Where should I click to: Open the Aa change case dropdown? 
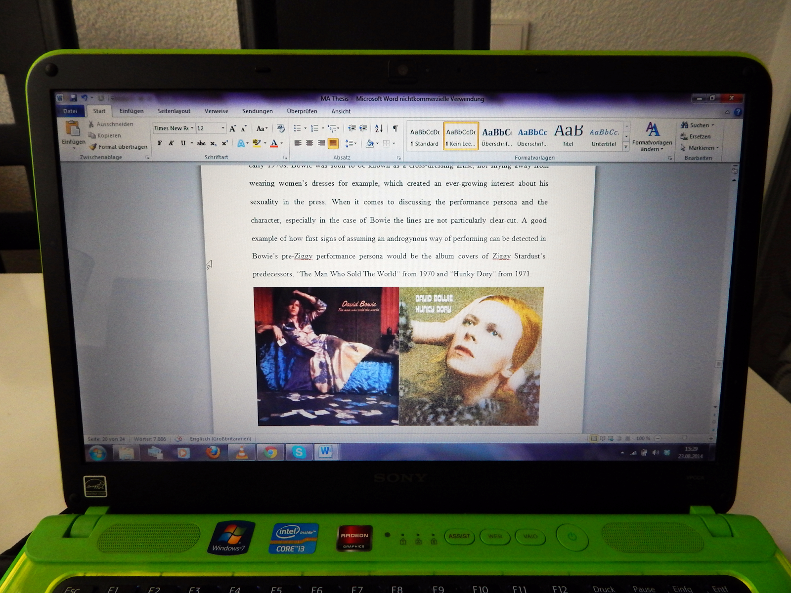262,128
